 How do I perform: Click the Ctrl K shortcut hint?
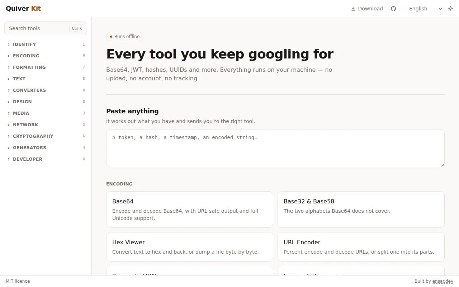(77, 28)
